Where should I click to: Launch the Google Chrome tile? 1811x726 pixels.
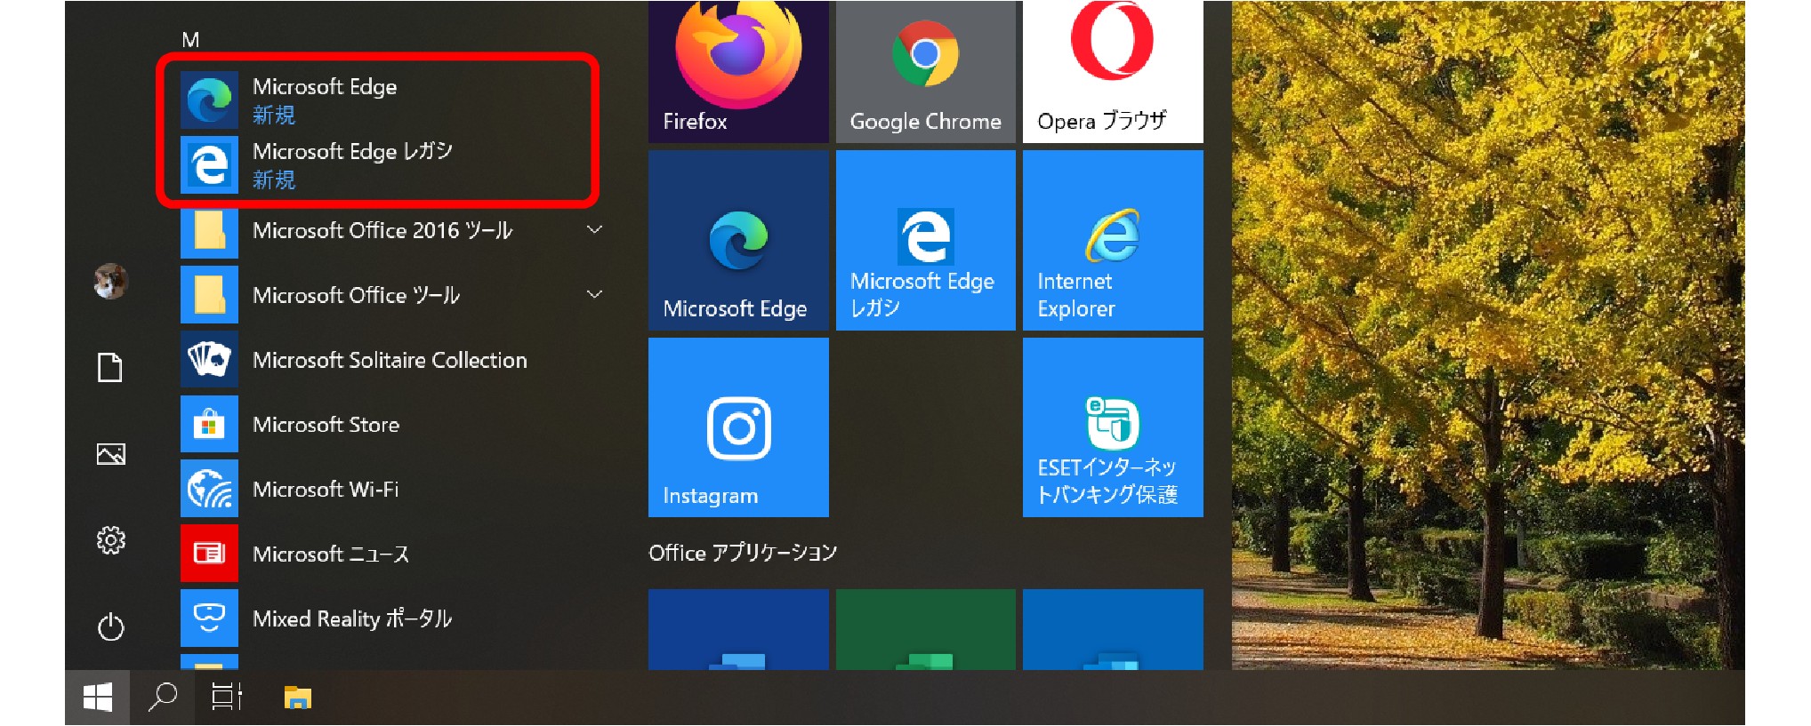[x=925, y=72]
